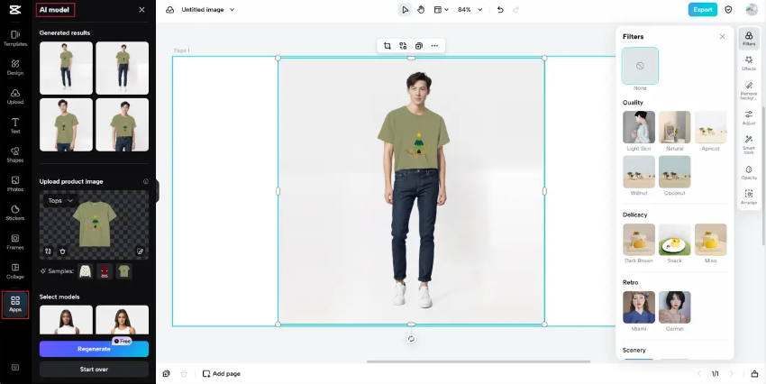Select the green t-shirt sample
Image resolution: width=766 pixels, height=384 pixels.
tap(123, 271)
